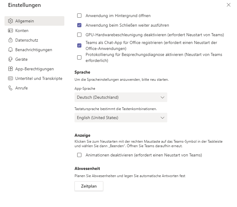Click the 'Klicken Sie zum Neustarten' description text
The height and width of the screenshot is (207, 237).
(x=148, y=144)
